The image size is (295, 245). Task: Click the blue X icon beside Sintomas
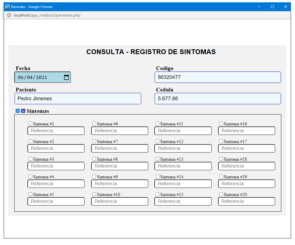click(x=18, y=111)
